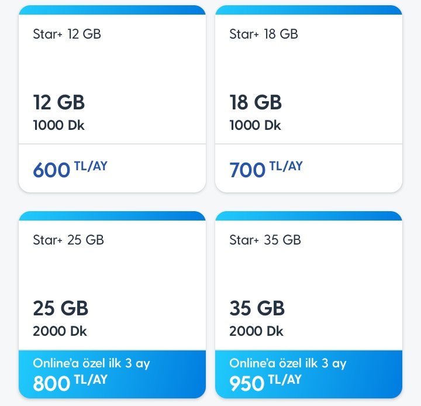Click the Star+ 12 GB title
421x406 pixels.
(x=67, y=34)
